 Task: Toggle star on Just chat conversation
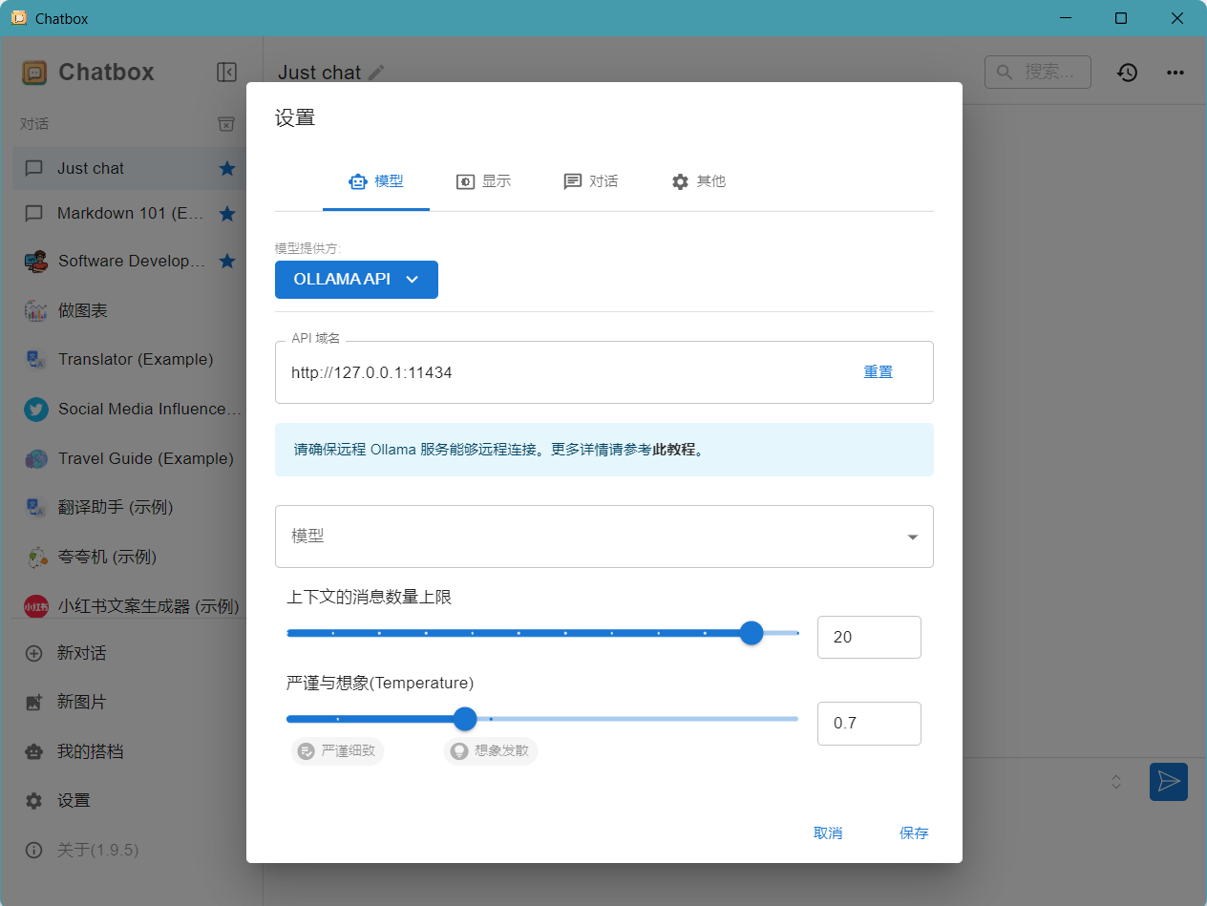[x=227, y=169]
